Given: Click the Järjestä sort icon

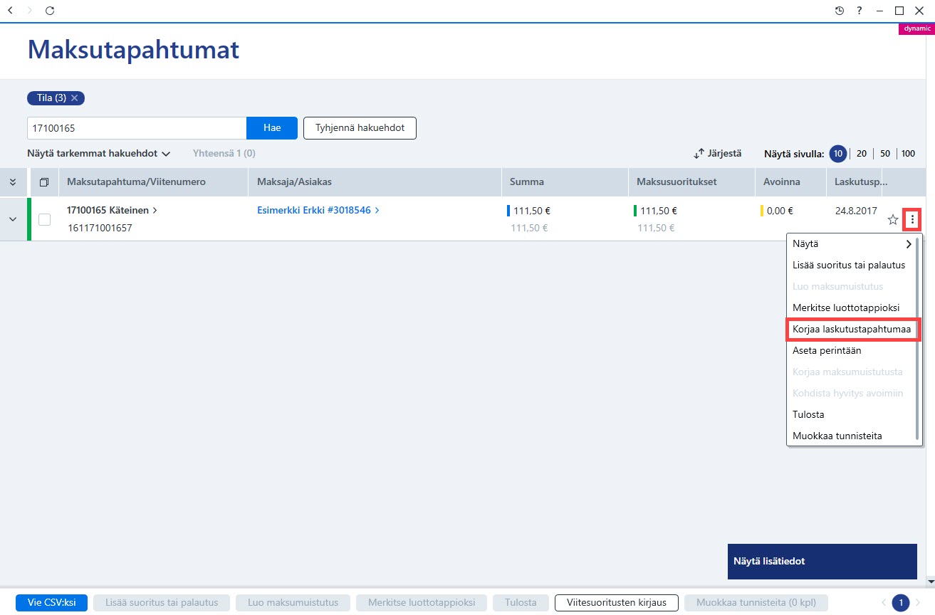Looking at the screenshot, I should pyautogui.click(x=699, y=153).
